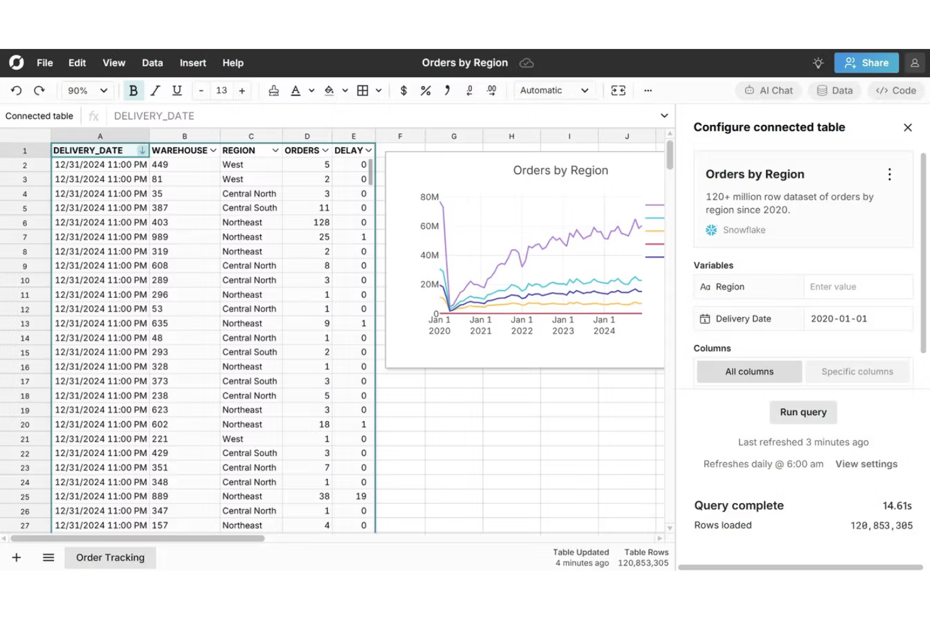Redo the last action
The width and height of the screenshot is (930, 620).
(39, 90)
